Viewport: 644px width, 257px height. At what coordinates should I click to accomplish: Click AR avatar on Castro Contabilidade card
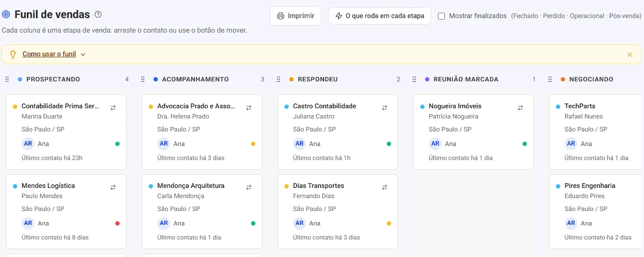[x=299, y=143]
